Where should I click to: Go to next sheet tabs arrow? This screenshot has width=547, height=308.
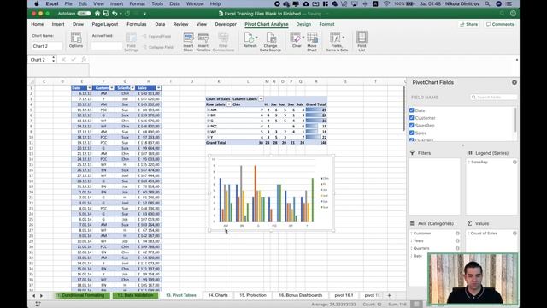pyautogui.click(x=41, y=296)
